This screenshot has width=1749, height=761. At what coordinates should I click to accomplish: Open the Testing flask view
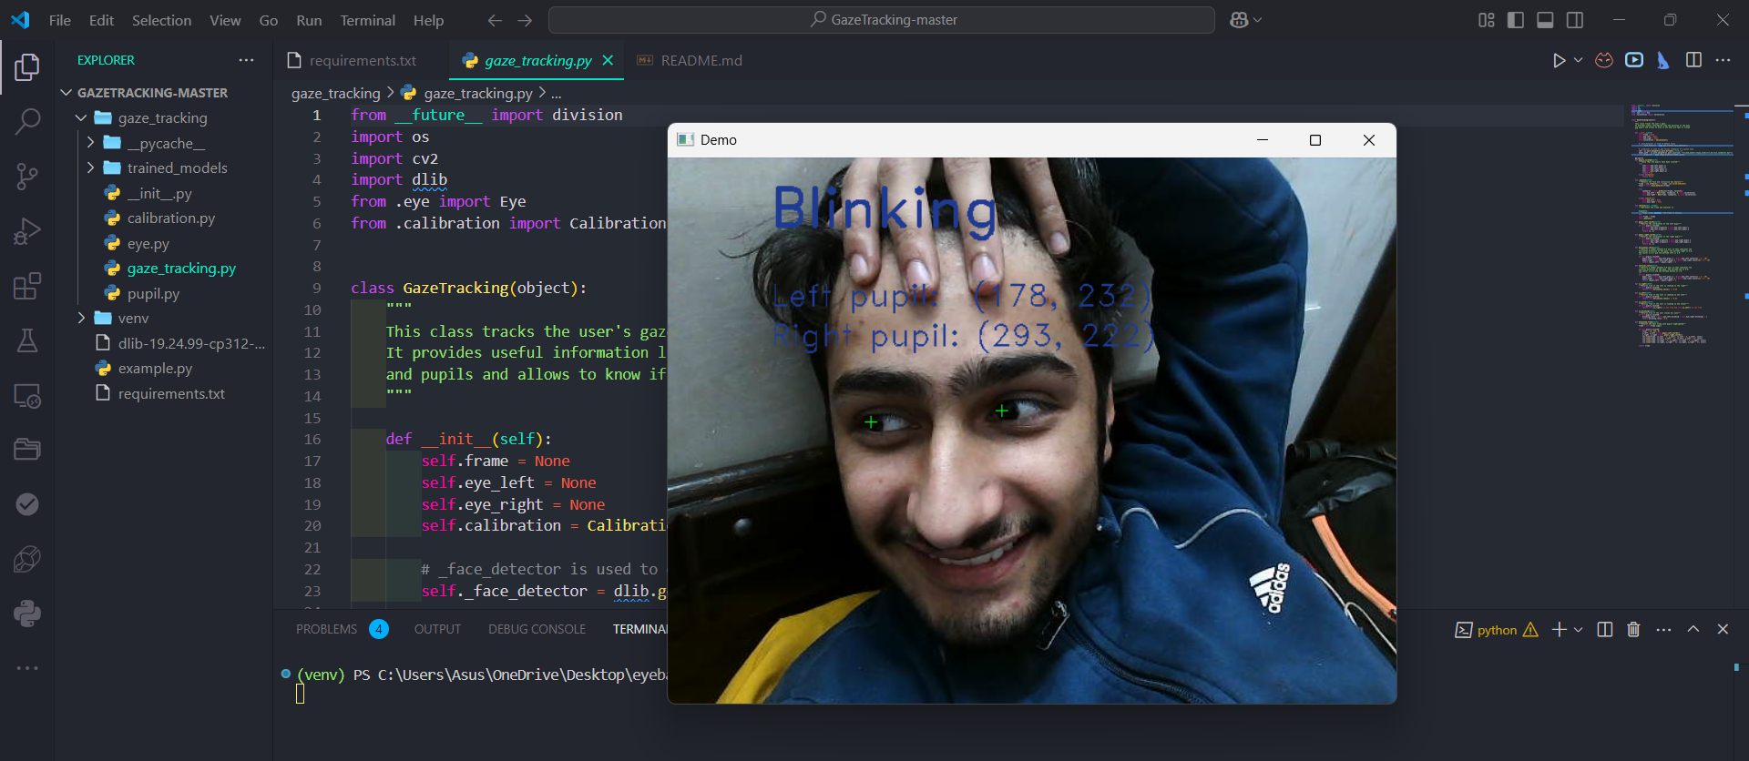(x=27, y=340)
